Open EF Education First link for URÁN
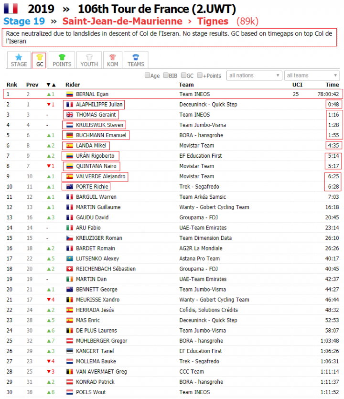 [x=201, y=156]
